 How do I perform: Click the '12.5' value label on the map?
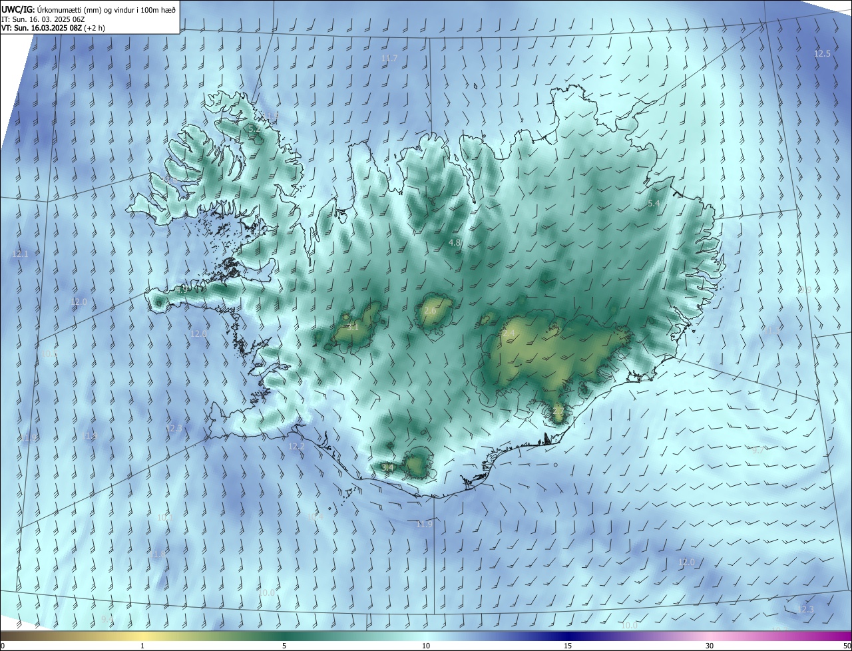[x=823, y=54]
